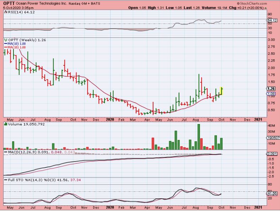Click the 41.56 stochastic axis value tag
The width and height of the screenshot is (280, 211).
tap(272, 193)
